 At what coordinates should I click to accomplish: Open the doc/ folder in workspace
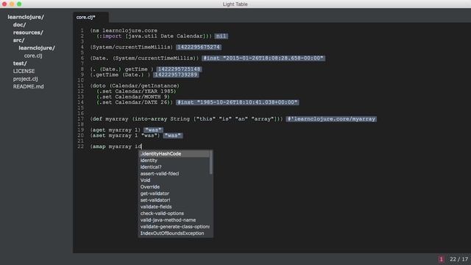pyautogui.click(x=20, y=25)
